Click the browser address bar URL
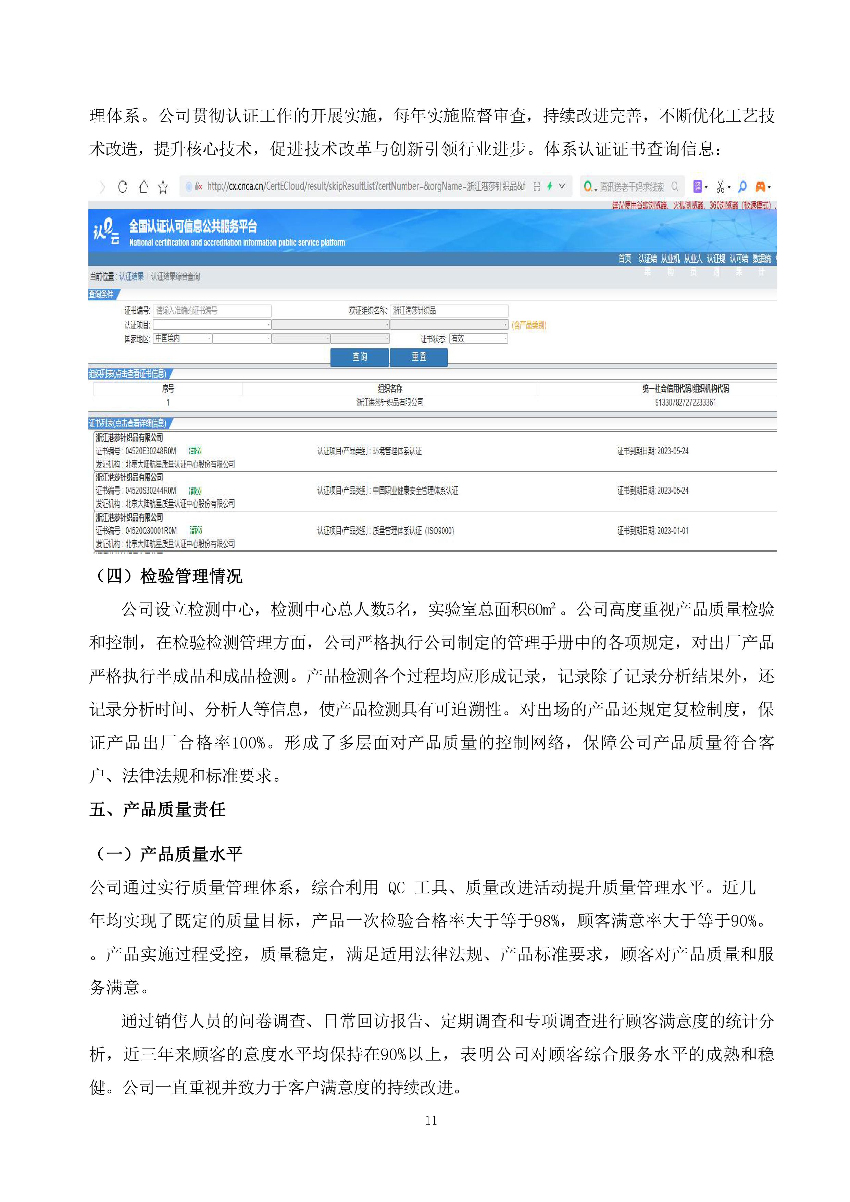This screenshot has width=850, height=1202. coord(366,186)
